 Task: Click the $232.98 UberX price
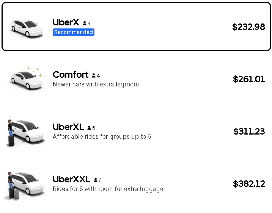click(248, 27)
